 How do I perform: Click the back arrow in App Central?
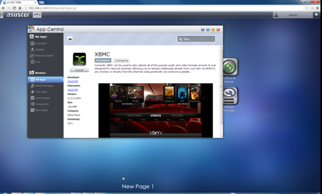click(70, 39)
